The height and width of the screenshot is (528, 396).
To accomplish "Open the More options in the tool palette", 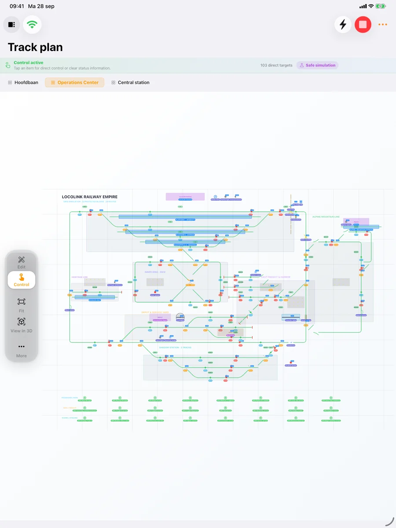I will (22, 350).
